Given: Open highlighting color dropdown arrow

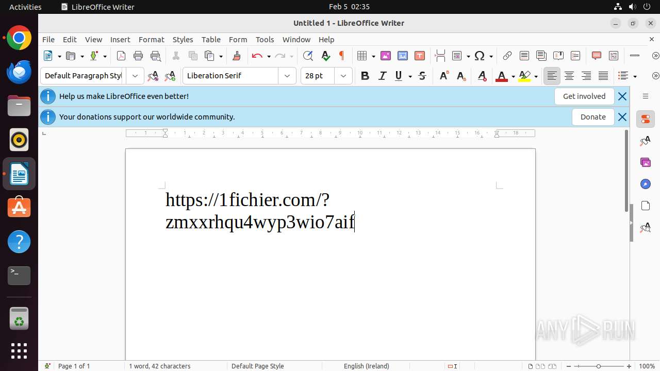Looking at the screenshot, I should (536, 76).
